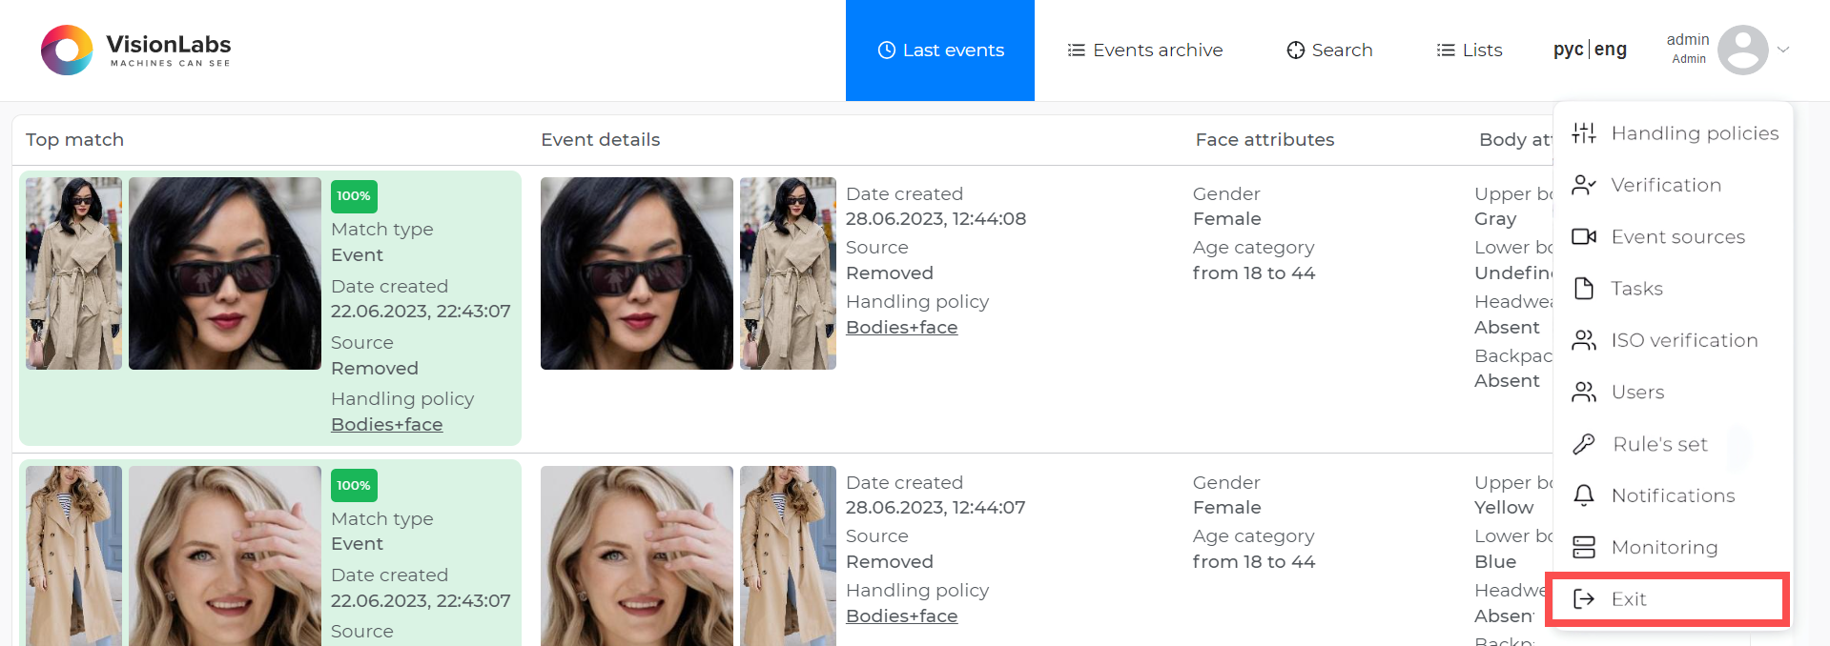Click Exit to log out
Screen dimensions: 1830x646
[x=1667, y=598]
